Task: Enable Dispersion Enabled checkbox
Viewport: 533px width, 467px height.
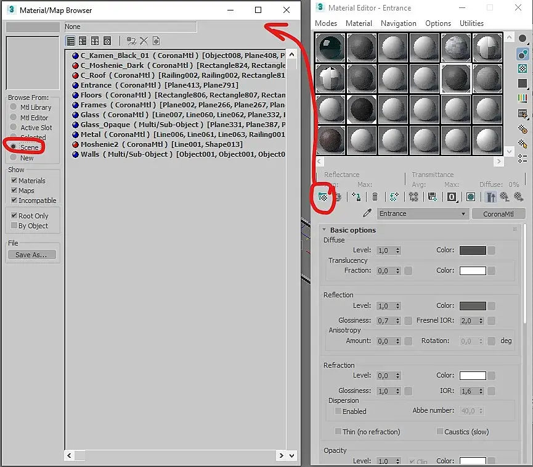Action: [338, 411]
